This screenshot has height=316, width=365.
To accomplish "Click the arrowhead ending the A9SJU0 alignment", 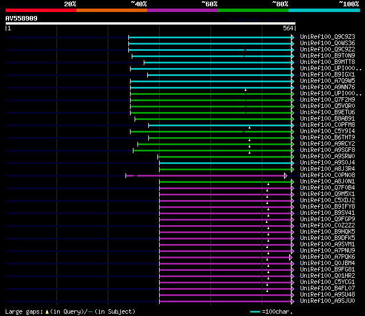I will (x=293, y=302).
